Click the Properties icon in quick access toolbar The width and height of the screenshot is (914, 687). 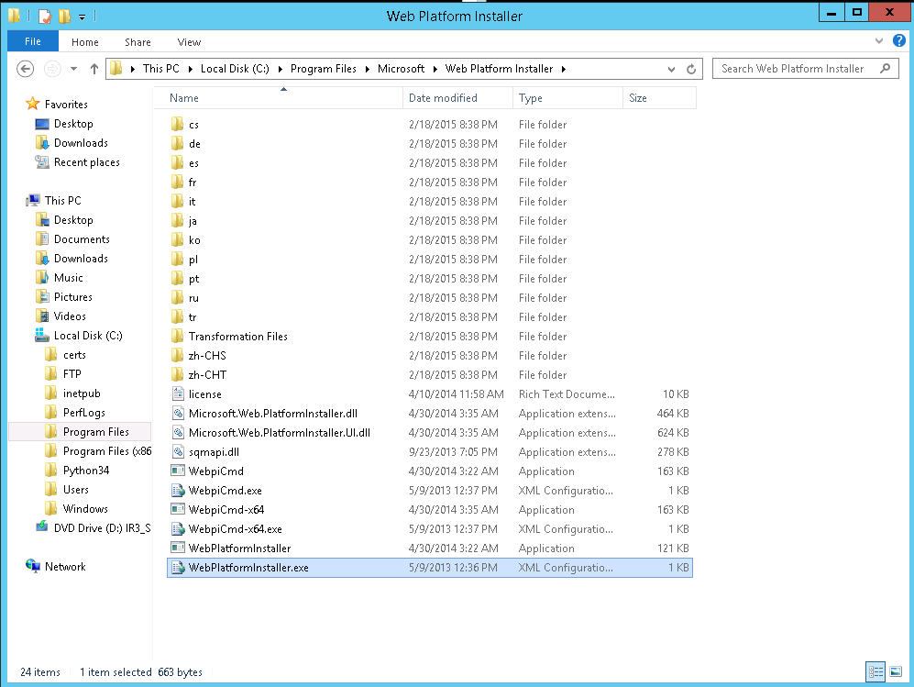point(44,16)
